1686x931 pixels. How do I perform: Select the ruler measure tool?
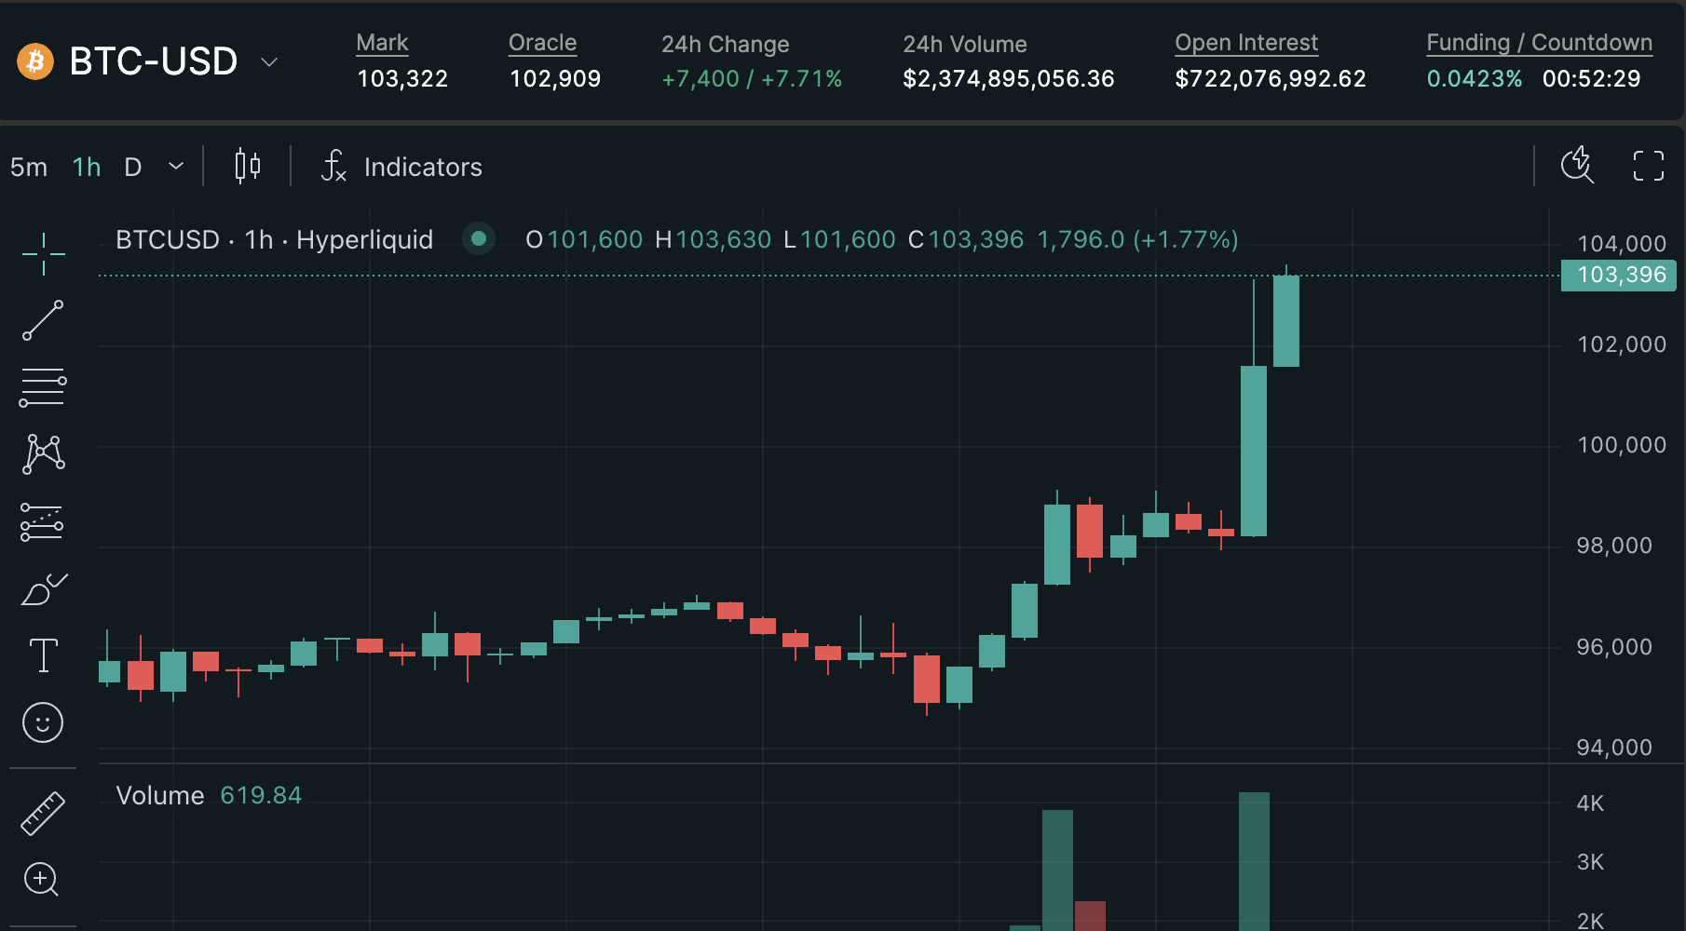point(43,814)
